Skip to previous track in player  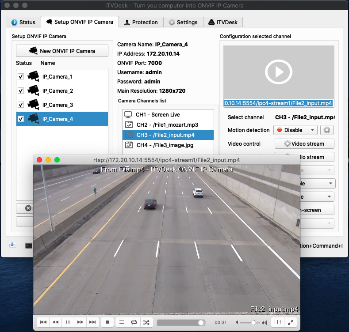tap(43, 322)
